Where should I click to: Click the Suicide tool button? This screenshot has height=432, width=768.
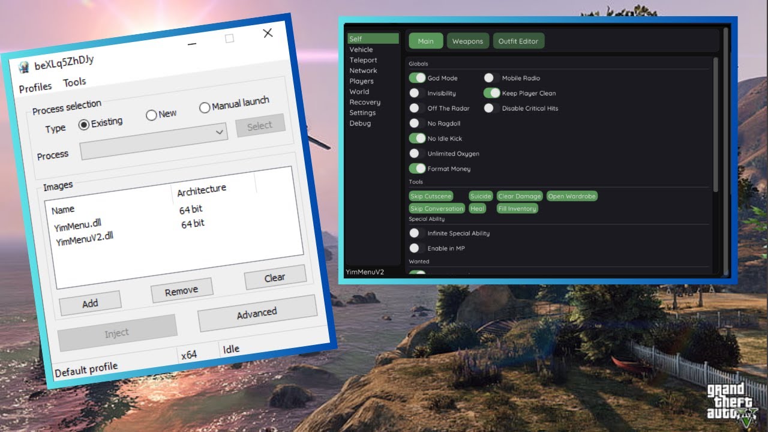481,196
